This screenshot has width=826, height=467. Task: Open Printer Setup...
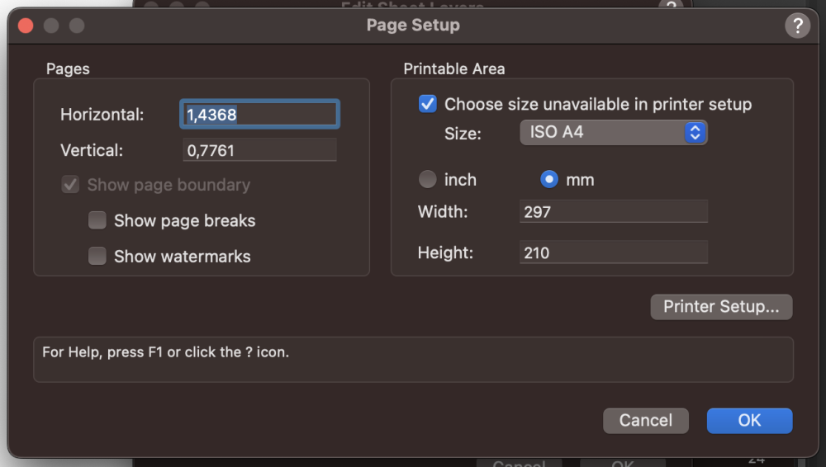[721, 307]
